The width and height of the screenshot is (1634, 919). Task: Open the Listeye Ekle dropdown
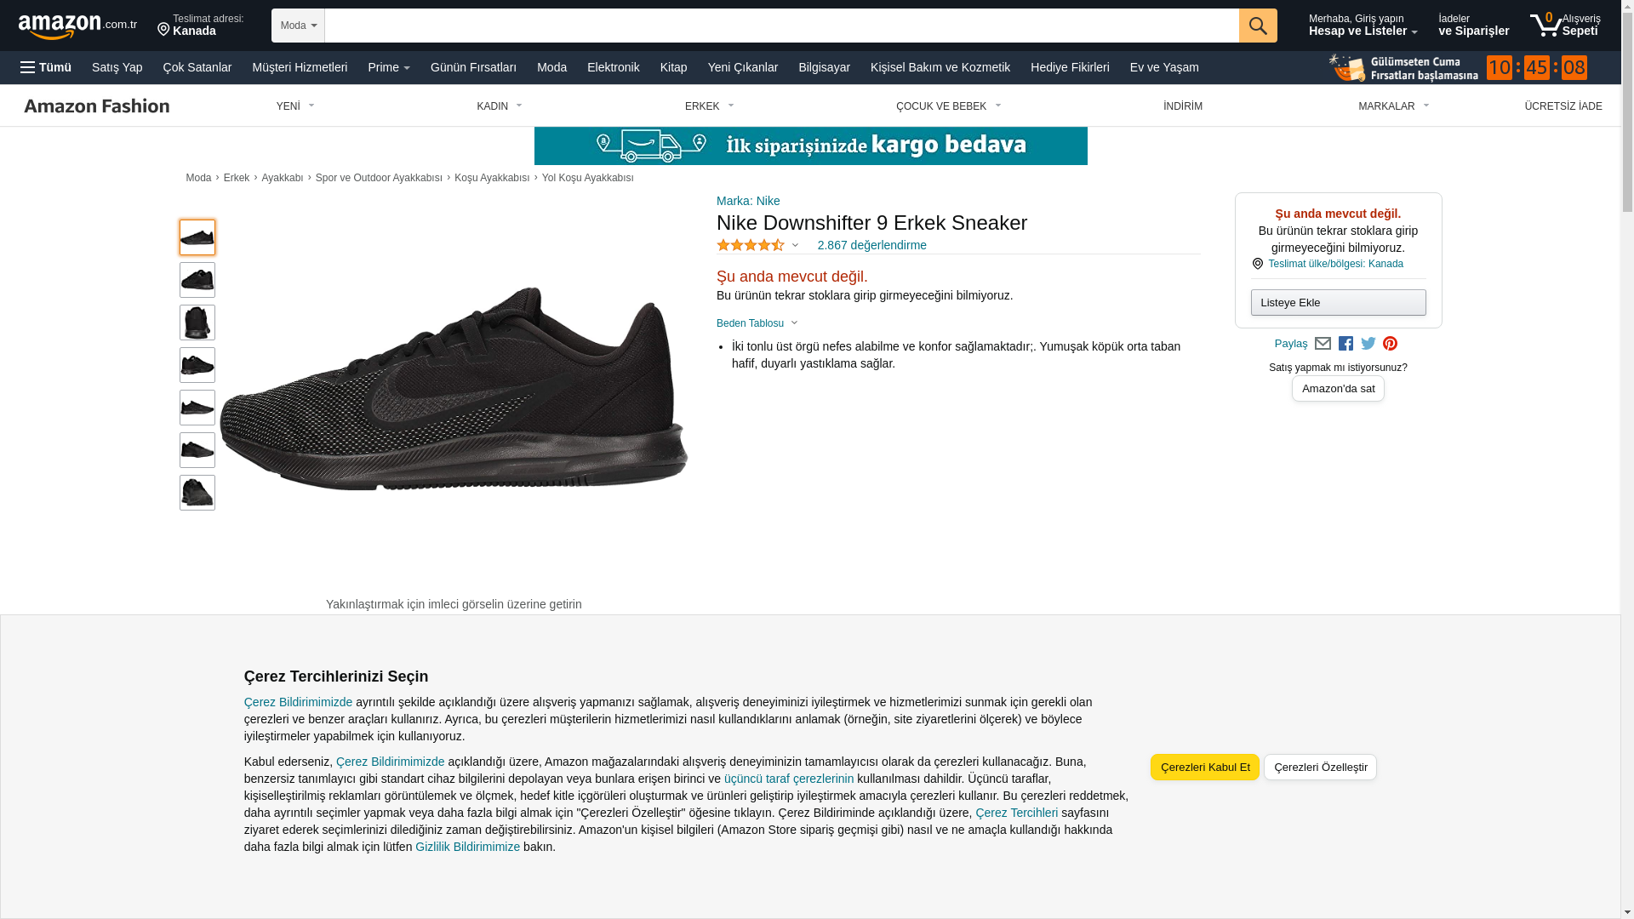pyautogui.click(x=1338, y=303)
